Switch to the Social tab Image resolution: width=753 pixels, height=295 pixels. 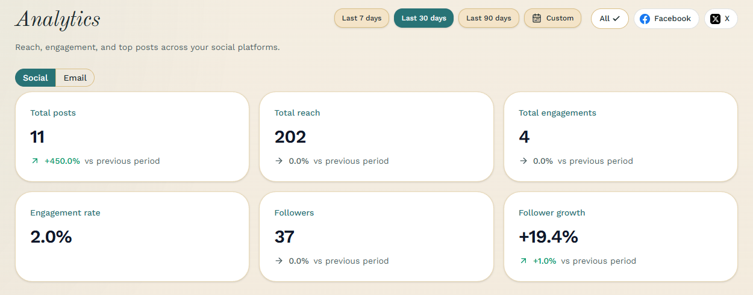click(x=36, y=78)
